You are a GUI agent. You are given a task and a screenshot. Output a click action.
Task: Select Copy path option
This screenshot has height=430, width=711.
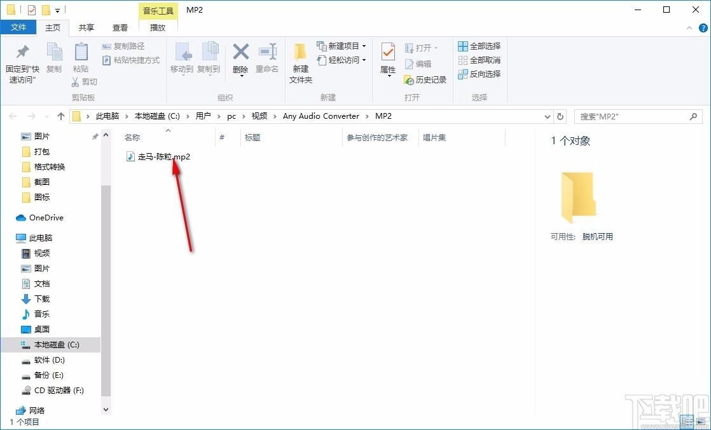(123, 46)
